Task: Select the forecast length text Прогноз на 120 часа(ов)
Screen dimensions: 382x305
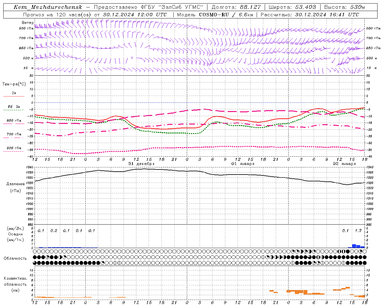Action: click(x=57, y=15)
